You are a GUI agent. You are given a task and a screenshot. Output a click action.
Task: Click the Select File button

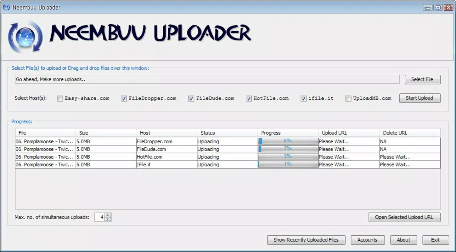pyautogui.click(x=422, y=79)
